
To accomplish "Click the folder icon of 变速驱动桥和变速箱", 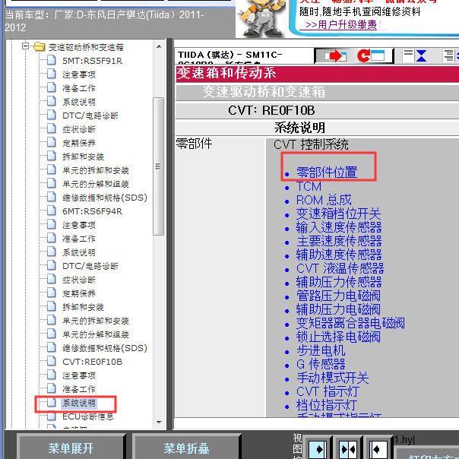I will point(40,46).
